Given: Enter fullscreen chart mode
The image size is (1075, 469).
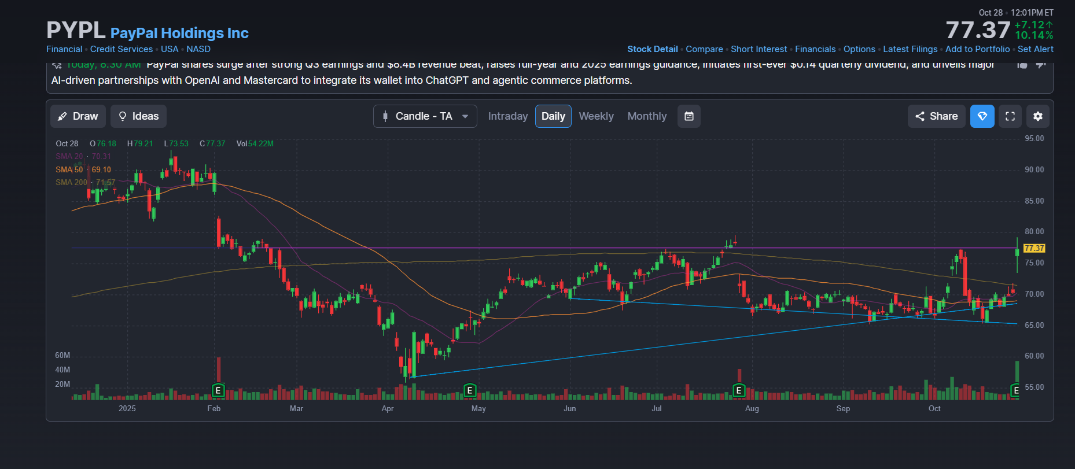Looking at the screenshot, I should [x=1010, y=116].
